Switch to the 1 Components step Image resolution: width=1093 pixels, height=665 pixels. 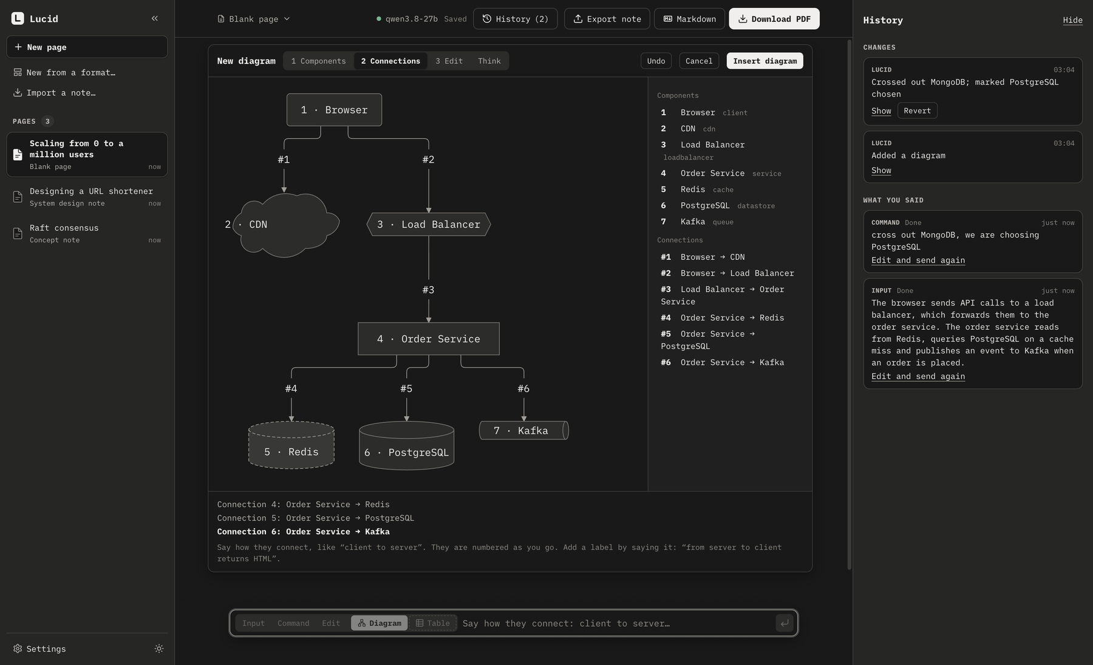coord(318,61)
